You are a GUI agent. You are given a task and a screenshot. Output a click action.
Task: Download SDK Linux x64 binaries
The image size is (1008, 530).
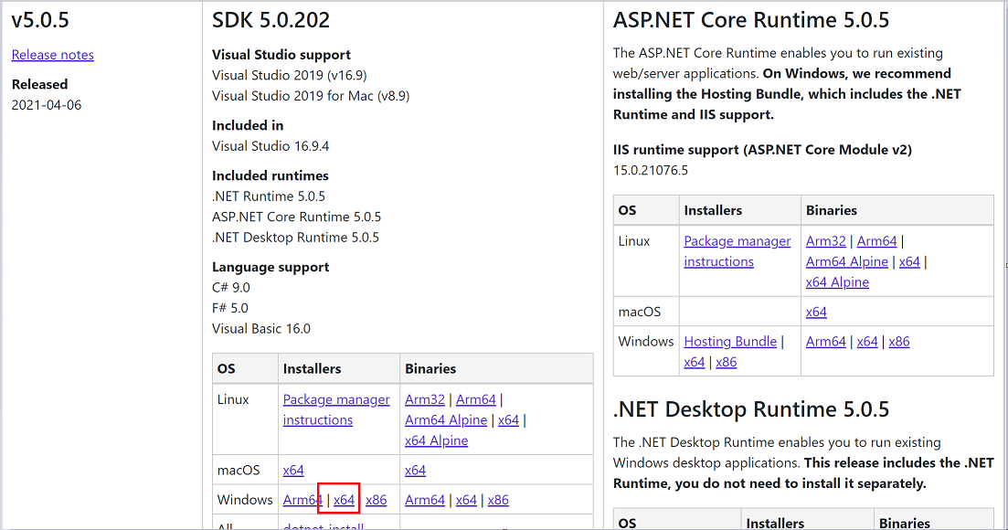tap(508, 419)
